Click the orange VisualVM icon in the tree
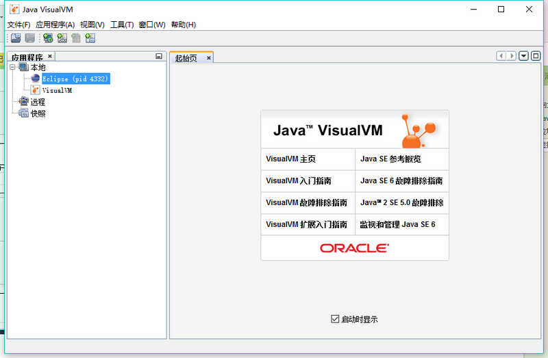 click(36, 90)
